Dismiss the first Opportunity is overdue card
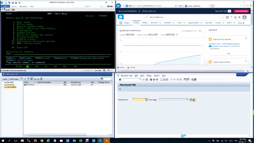This screenshot has width=254, height=143. tap(246, 38)
